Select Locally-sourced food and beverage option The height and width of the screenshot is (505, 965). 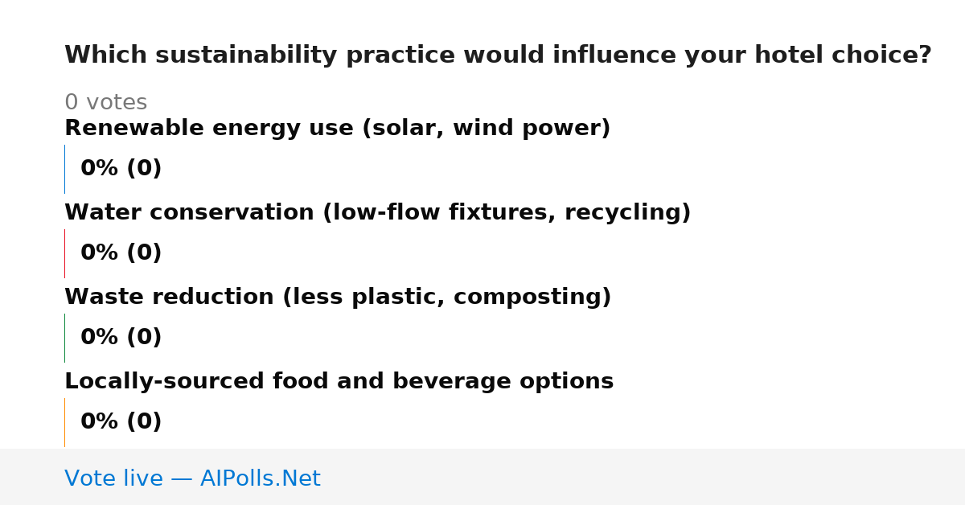click(339, 382)
